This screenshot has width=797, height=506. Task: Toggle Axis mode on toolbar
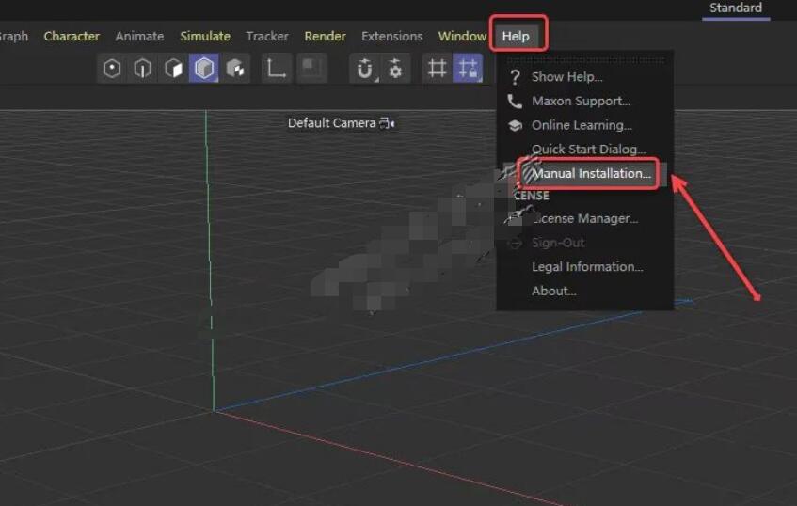tap(276, 68)
